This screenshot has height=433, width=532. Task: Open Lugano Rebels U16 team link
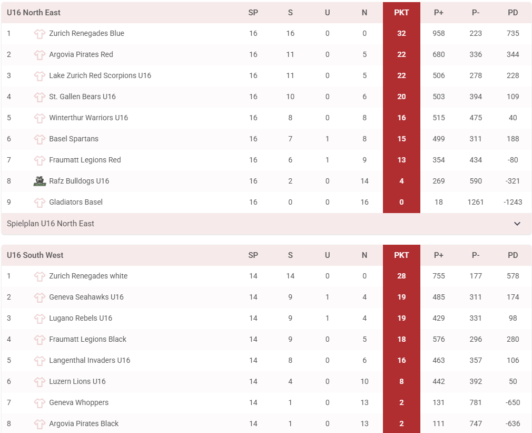(81, 318)
